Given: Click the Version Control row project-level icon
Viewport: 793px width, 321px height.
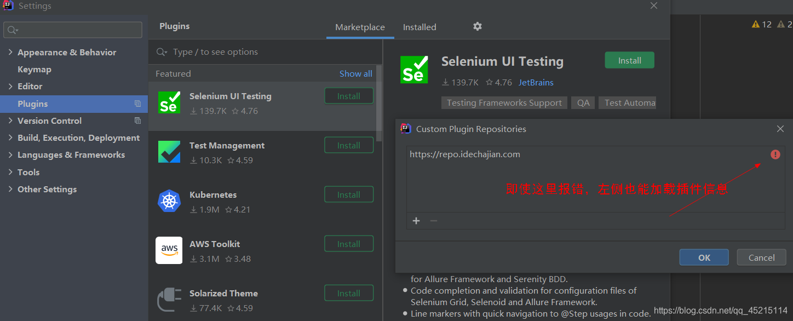Looking at the screenshot, I should (137, 121).
